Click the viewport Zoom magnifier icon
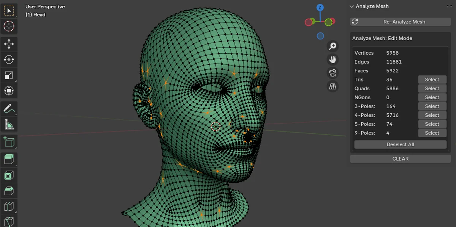456x227 pixels. pos(332,46)
